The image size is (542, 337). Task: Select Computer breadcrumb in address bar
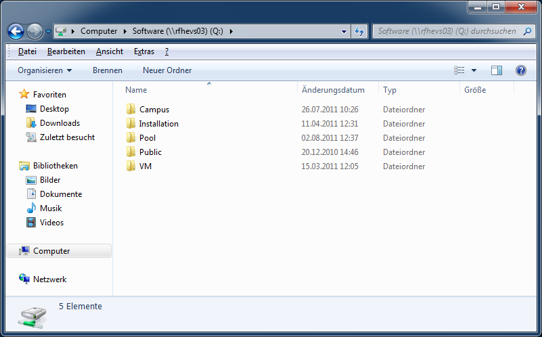(99, 31)
